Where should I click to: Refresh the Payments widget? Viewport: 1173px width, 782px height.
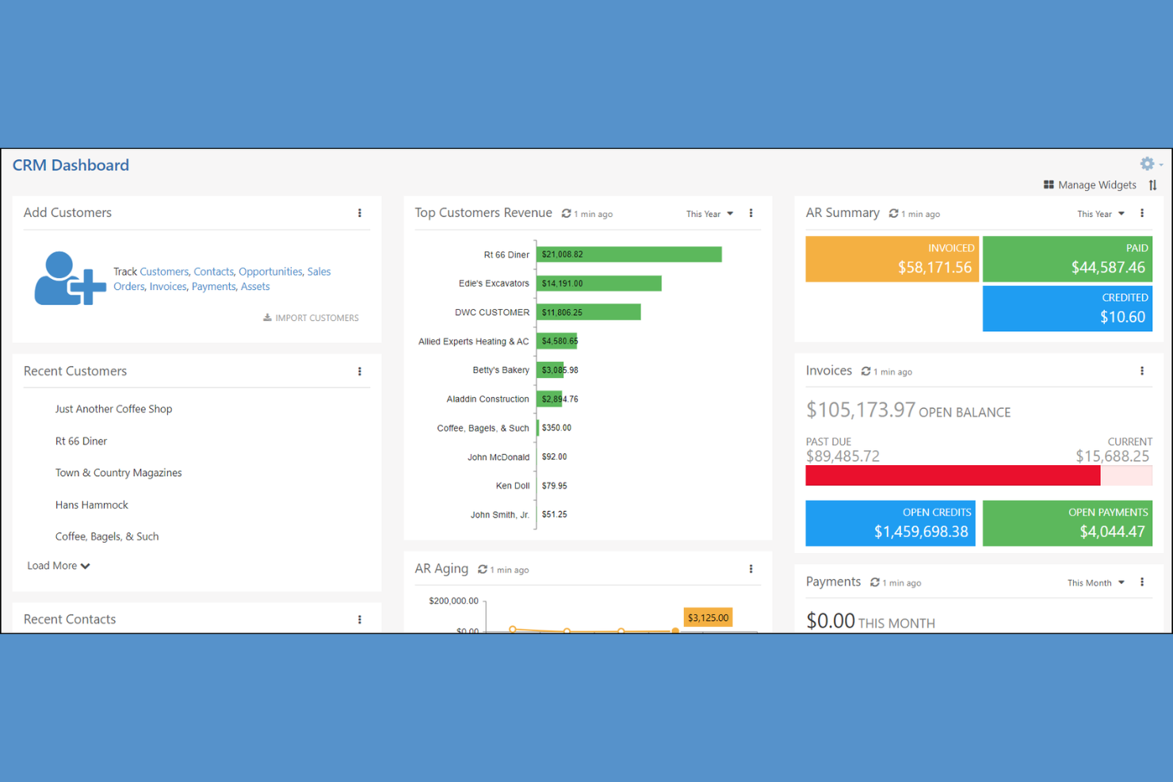coord(874,582)
